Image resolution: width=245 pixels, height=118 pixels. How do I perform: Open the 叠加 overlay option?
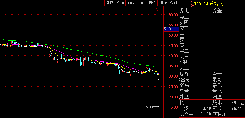click(120, 3)
